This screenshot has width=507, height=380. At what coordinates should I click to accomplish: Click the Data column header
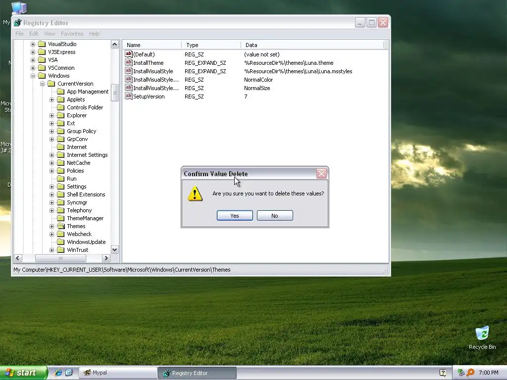pyautogui.click(x=312, y=45)
